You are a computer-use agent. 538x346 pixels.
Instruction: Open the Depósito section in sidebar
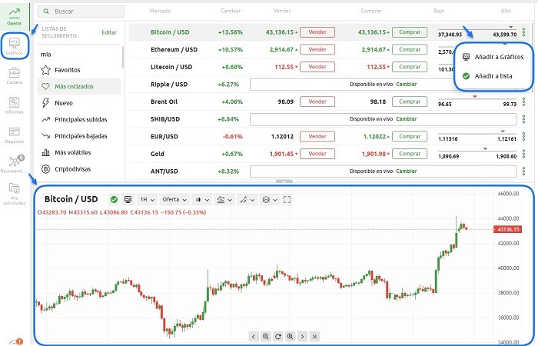(15, 135)
